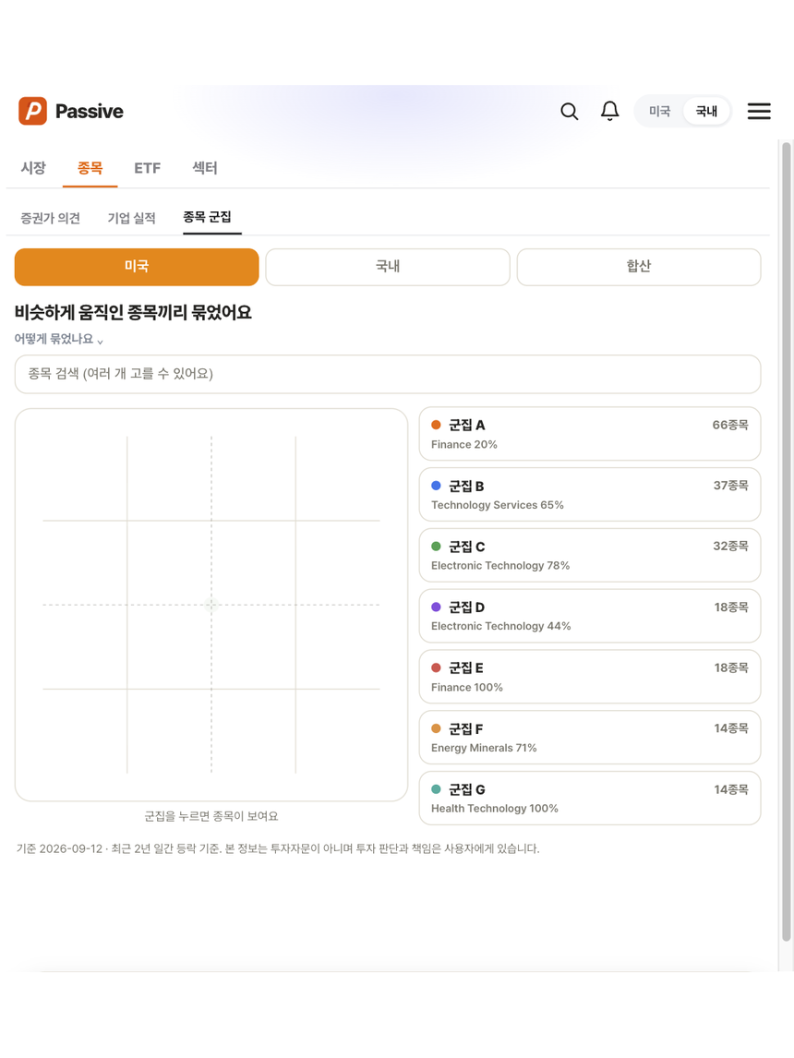Pick cluster card 군집 G
This screenshot has width=794, height=1058.
[590, 799]
